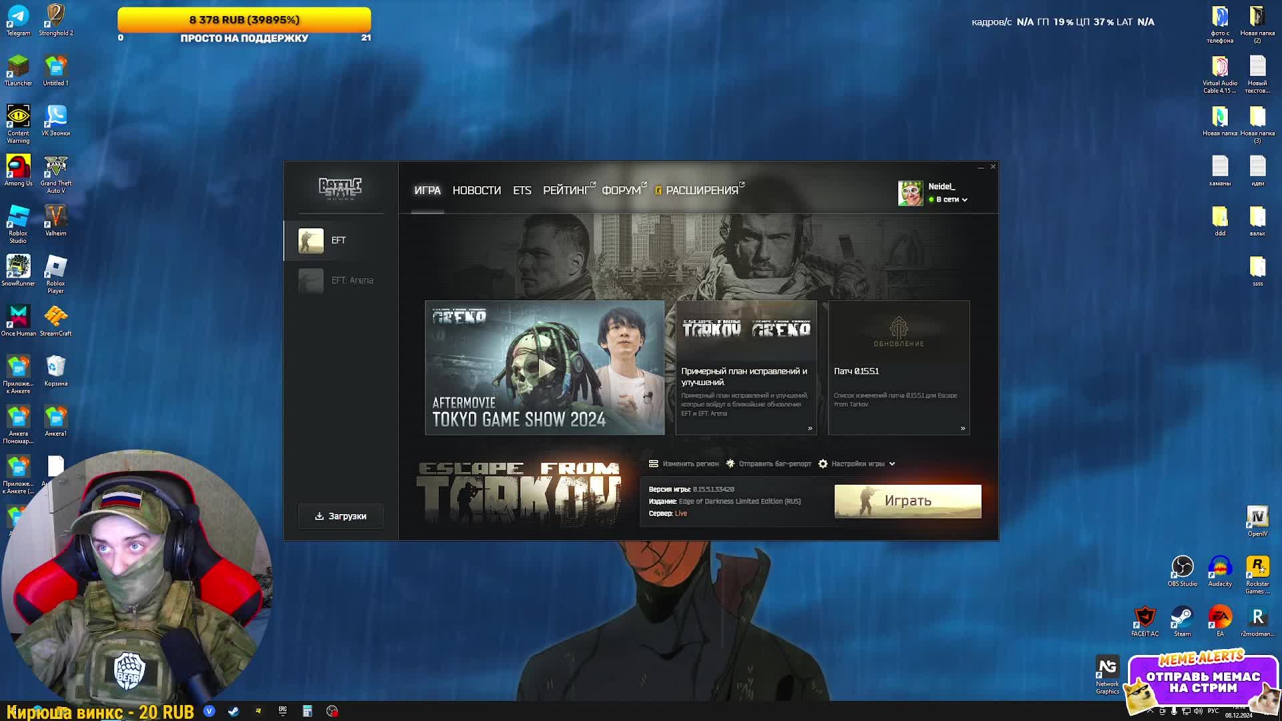
Task: Expand the bug-fix plan news card arrow
Action: coord(810,429)
